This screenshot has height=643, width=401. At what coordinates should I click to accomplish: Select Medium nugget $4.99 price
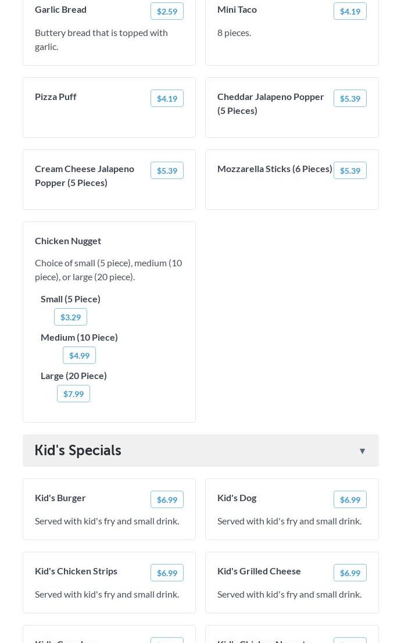coord(79,355)
